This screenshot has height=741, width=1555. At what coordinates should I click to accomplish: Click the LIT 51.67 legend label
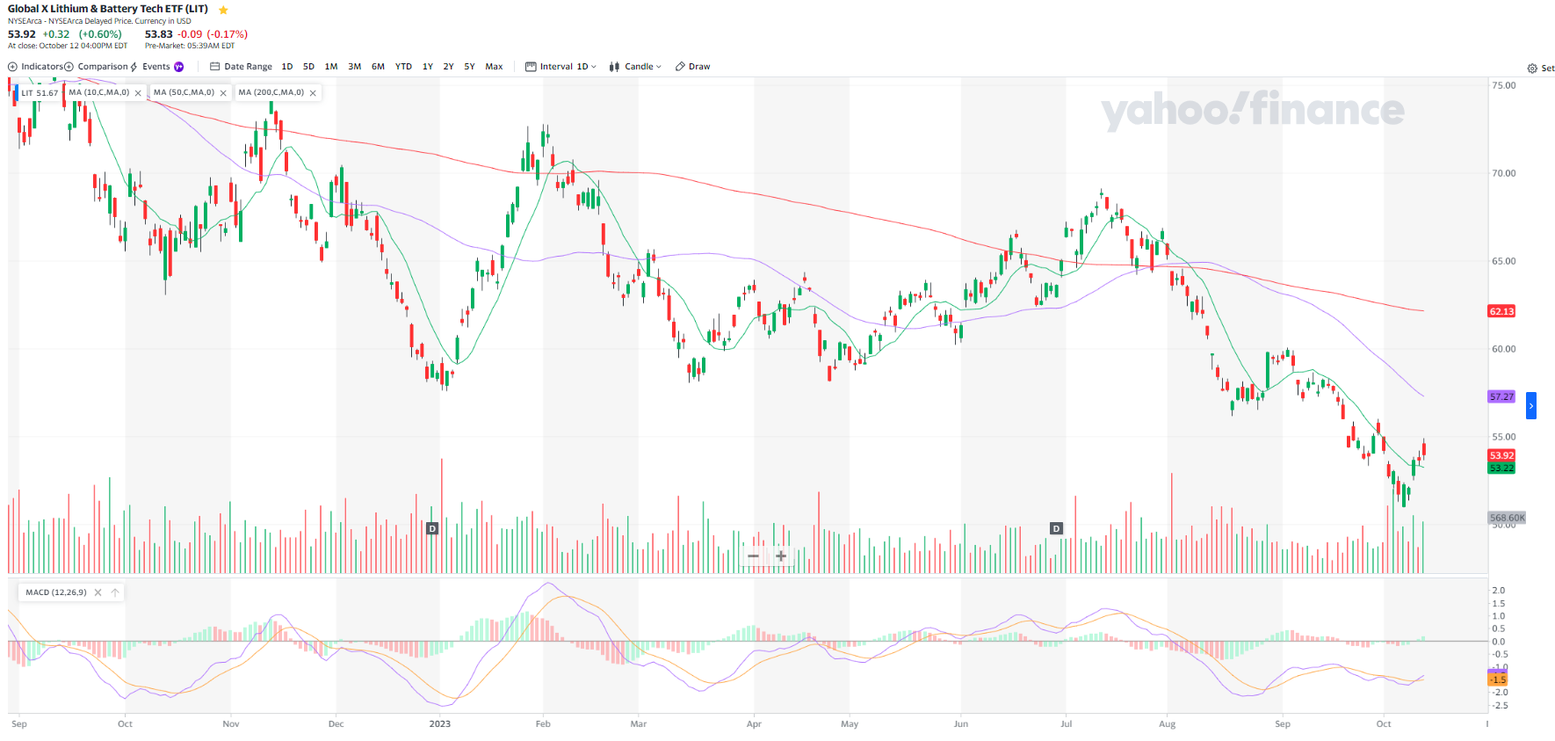point(40,93)
